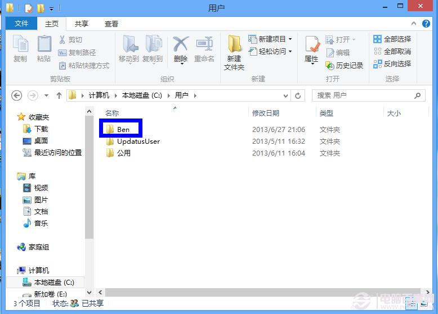
Task: Open 最近访问的位置 in navigation pane
Action: pos(52,152)
